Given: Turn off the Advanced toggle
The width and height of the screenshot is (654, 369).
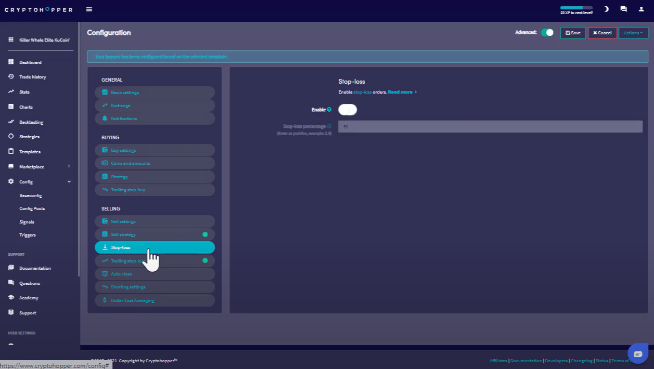Looking at the screenshot, I should (547, 33).
